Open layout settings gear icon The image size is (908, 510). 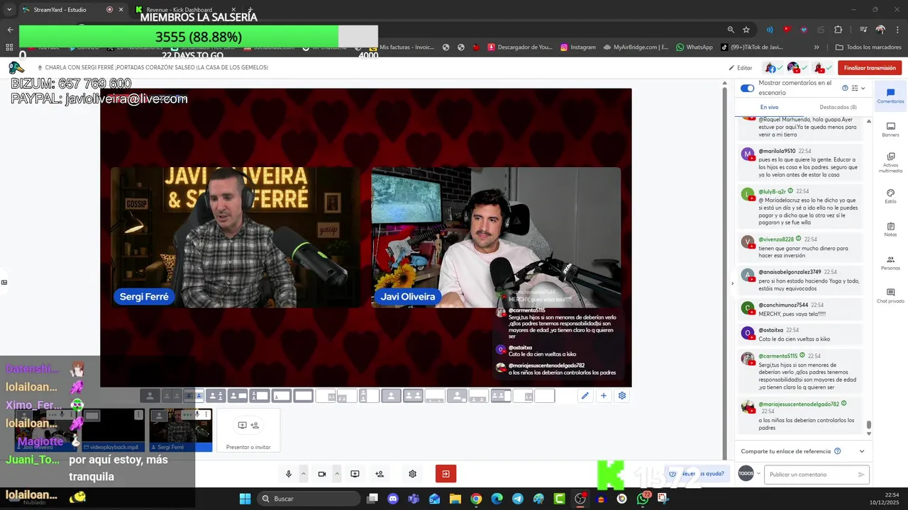pyautogui.click(x=622, y=396)
